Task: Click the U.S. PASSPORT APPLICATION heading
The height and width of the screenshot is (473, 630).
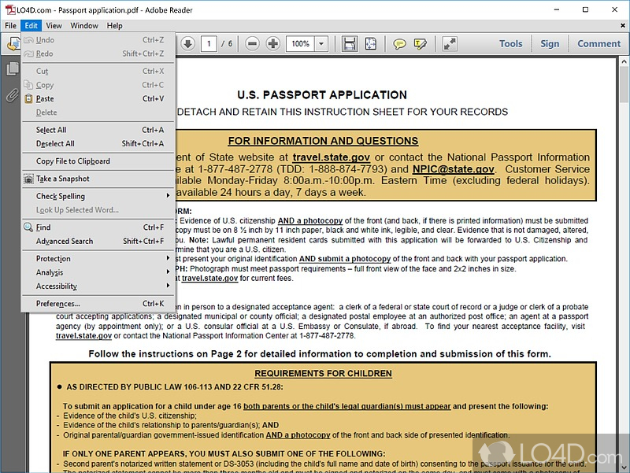Action: [x=322, y=94]
